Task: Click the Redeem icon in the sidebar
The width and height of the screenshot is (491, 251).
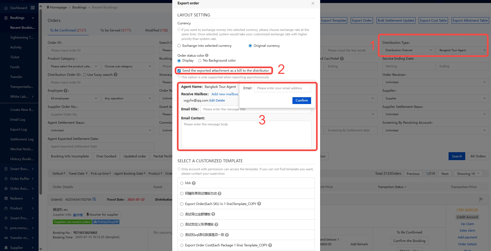Action: pyautogui.click(x=6, y=198)
